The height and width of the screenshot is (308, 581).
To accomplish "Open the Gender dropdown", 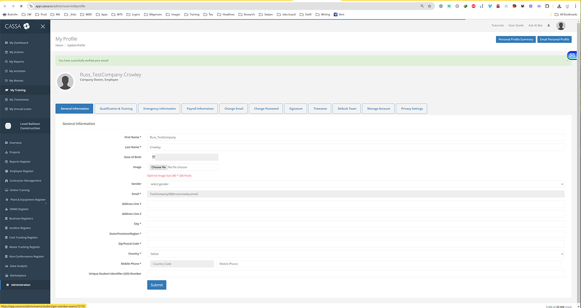I will [x=356, y=184].
